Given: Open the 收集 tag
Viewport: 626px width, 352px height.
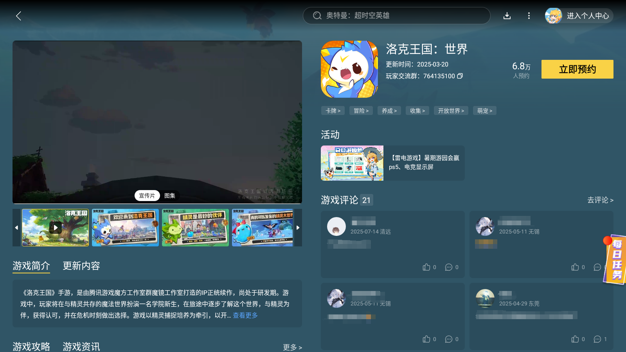Looking at the screenshot, I should click(x=417, y=111).
